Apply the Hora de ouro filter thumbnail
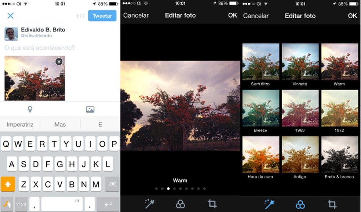Viewport: 361px width, 212px height. pyautogui.click(x=260, y=154)
